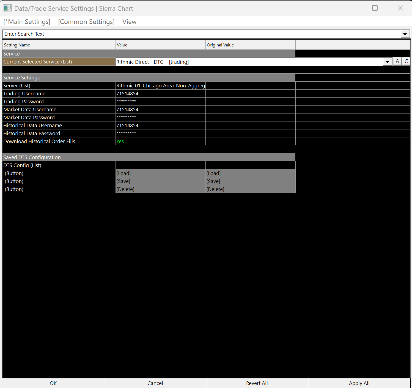Screen dimensions: 412x388
Task: Select the Rithmic Direct - DTC service field
Action: pos(249,62)
